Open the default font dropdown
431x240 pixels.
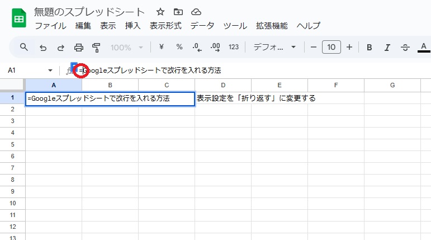point(274,47)
